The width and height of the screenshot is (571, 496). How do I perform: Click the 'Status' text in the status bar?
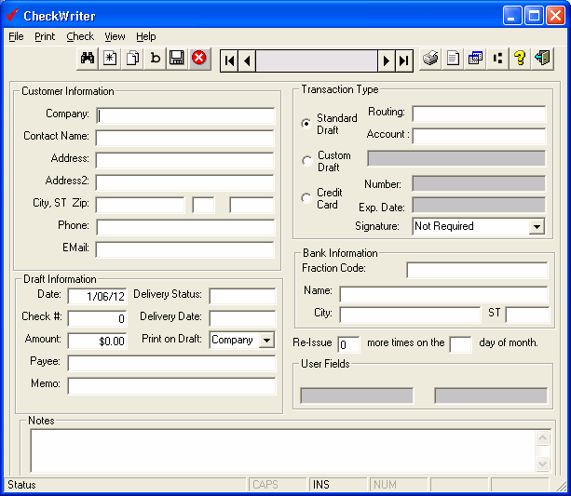tap(21, 485)
